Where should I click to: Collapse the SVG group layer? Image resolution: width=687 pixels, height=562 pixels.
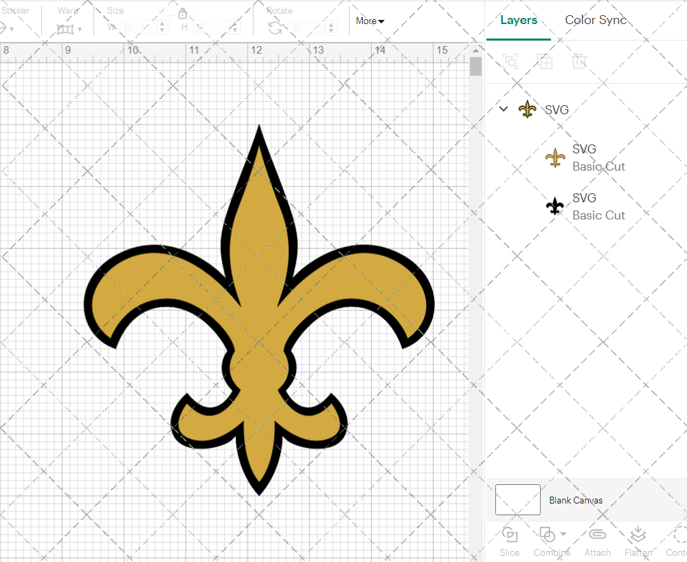click(504, 109)
